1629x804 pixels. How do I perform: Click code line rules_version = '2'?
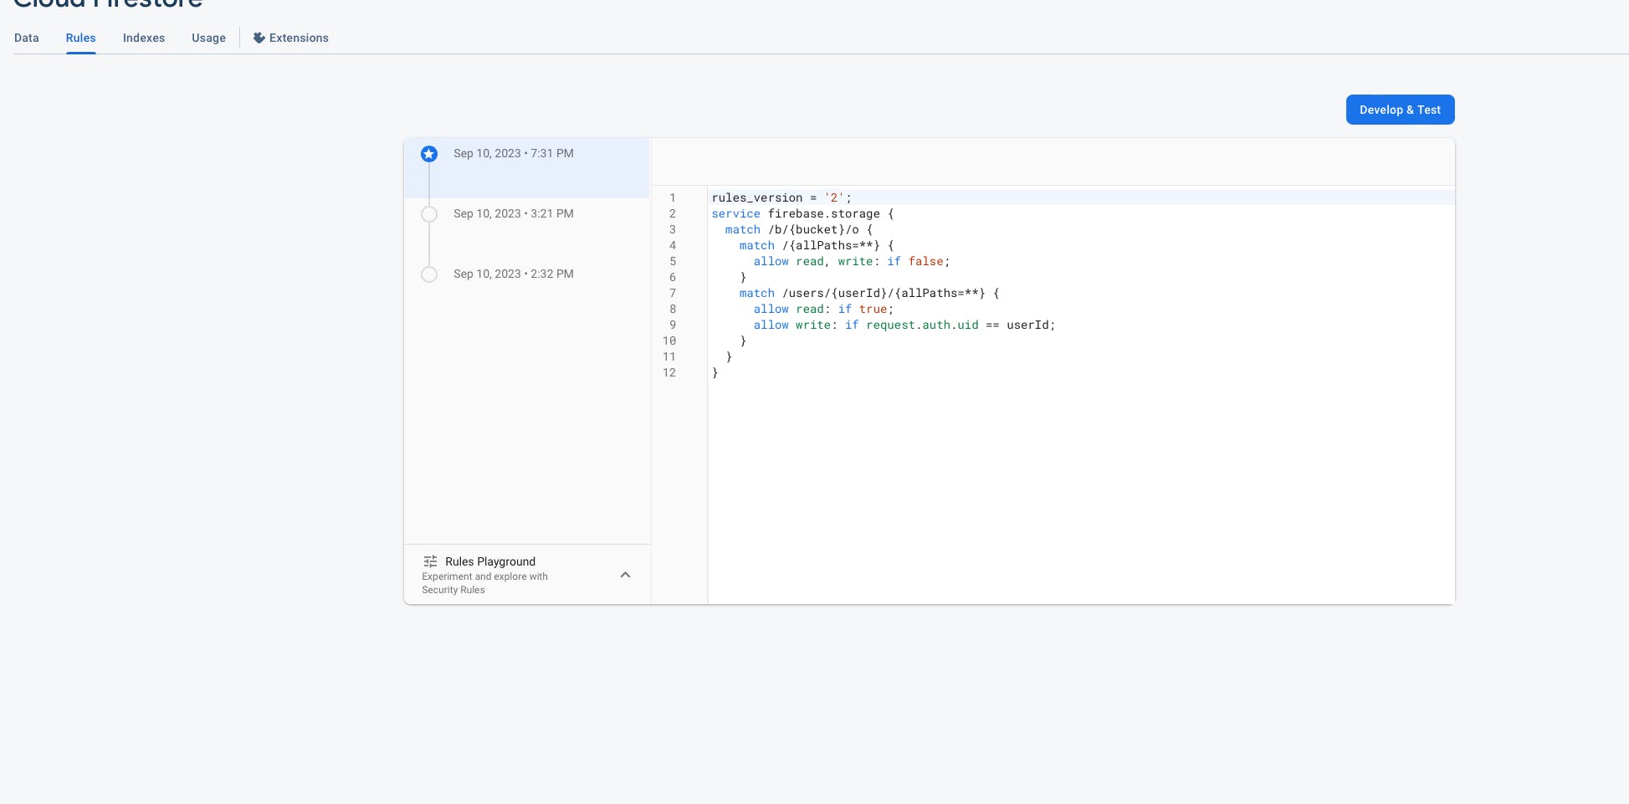point(781,197)
